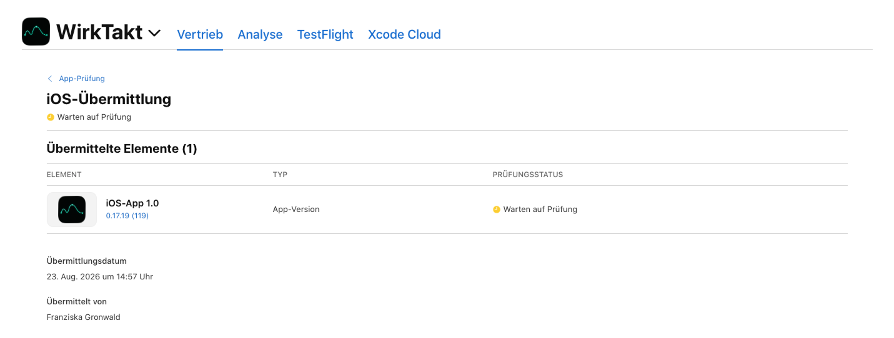Click the WirkTakt app icon in header

(36, 31)
